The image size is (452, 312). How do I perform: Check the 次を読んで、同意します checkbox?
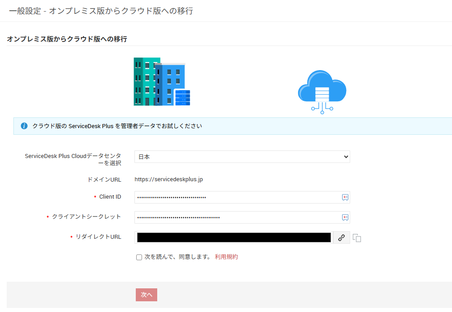[139, 257]
